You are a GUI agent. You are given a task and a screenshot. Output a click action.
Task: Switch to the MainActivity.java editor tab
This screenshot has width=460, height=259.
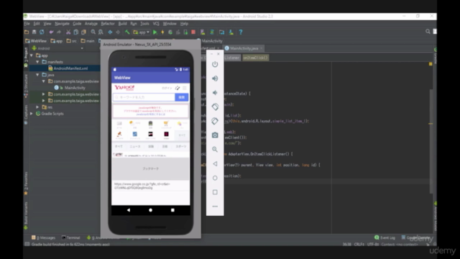pyautogui.click(x=244, y=48)
